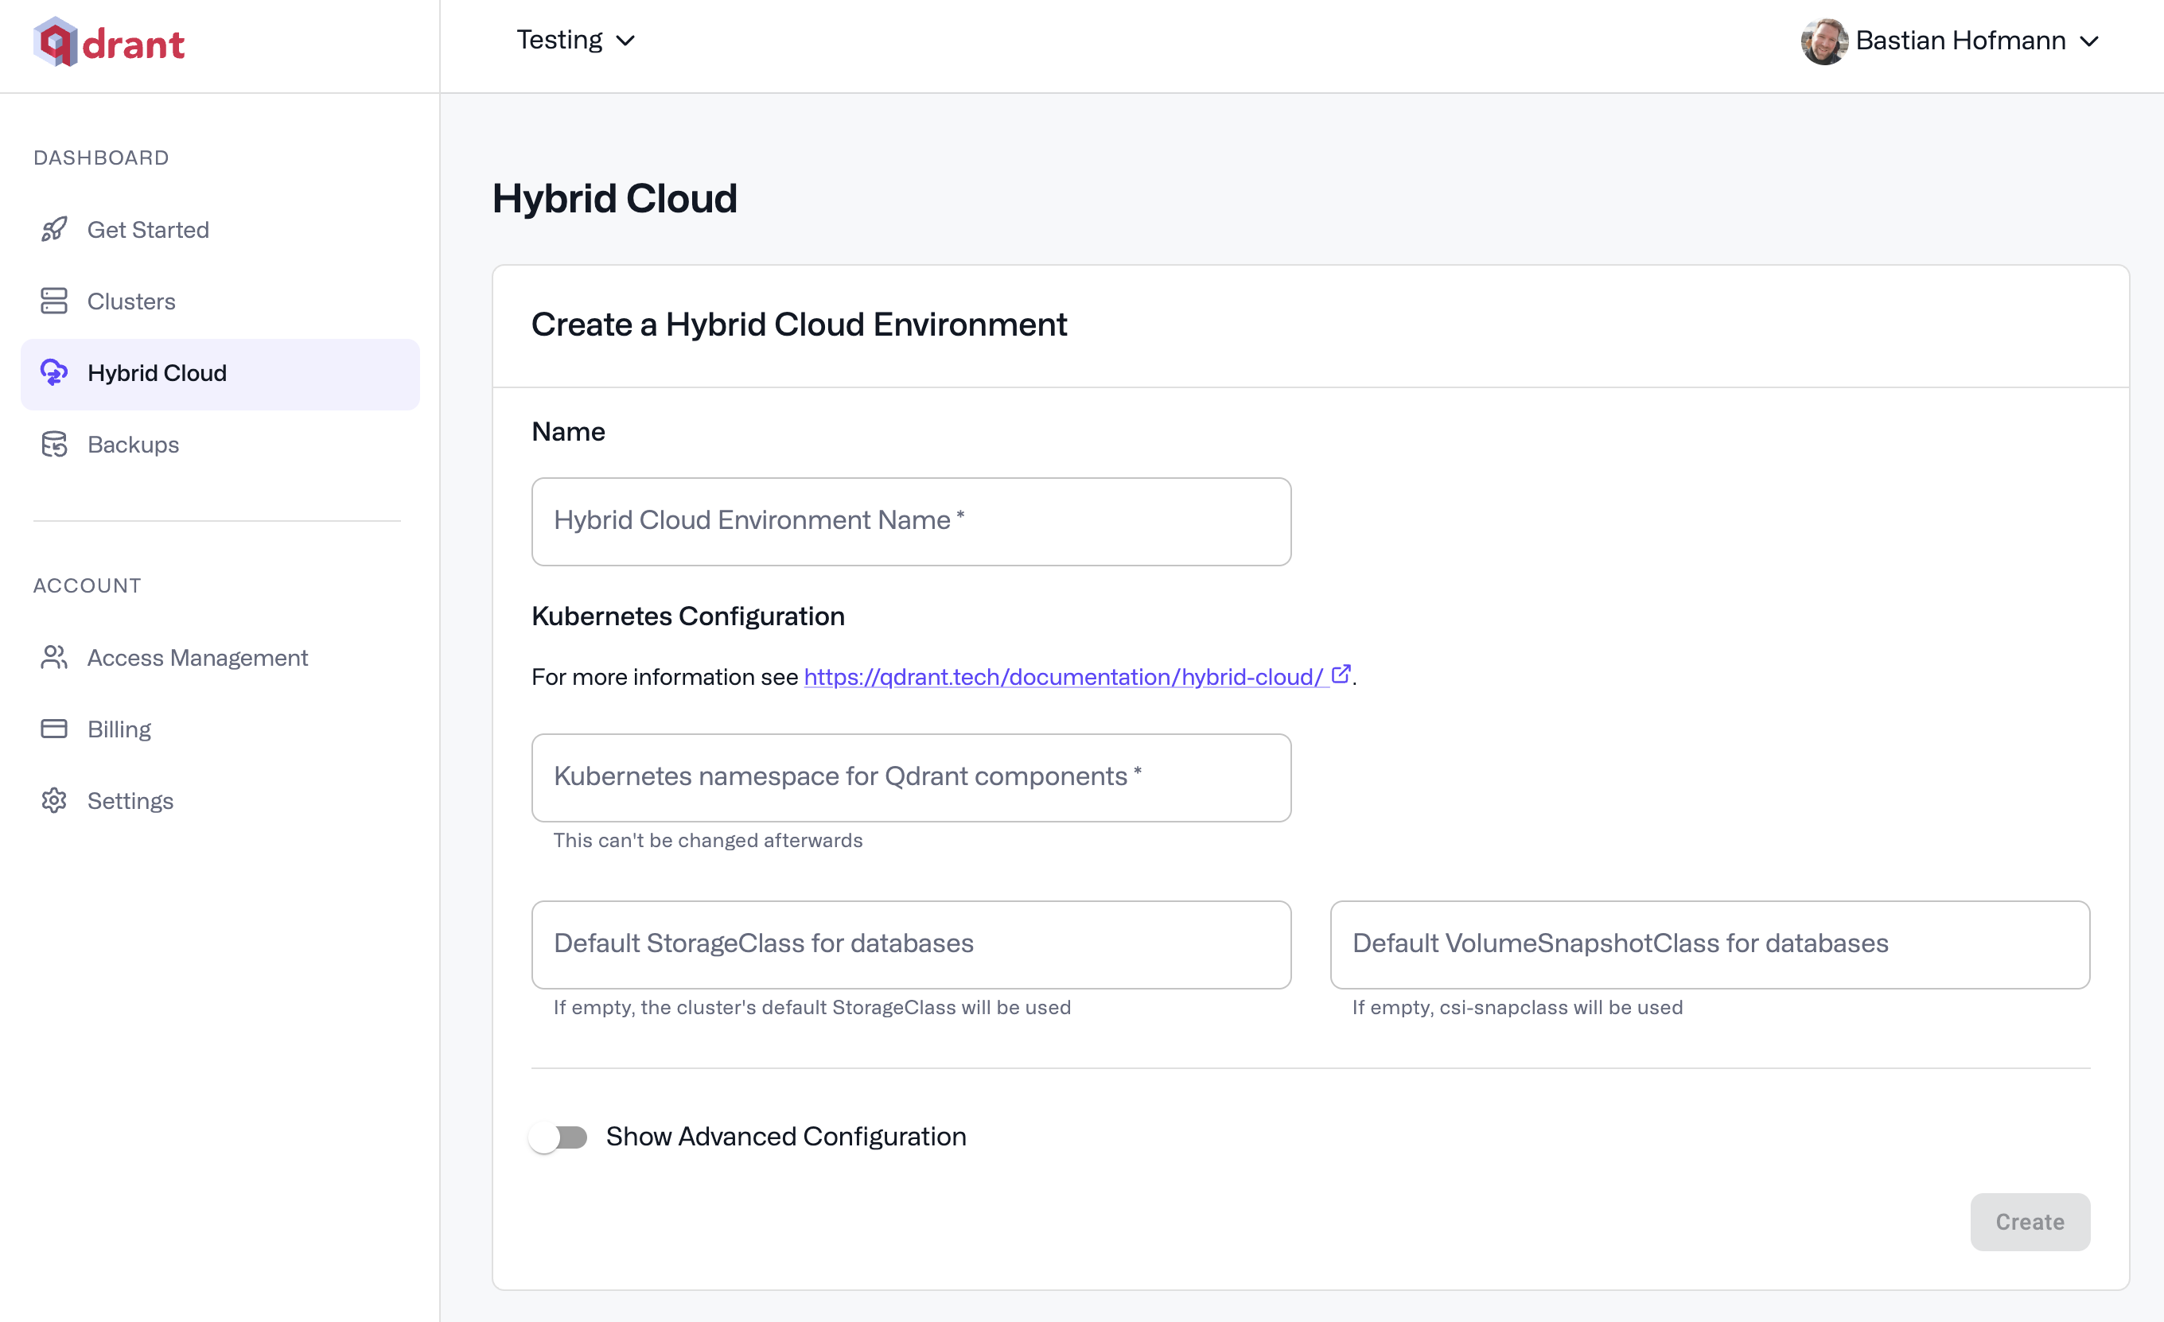Image resolution: width=2164 pixels, height=1322 pixels.
Task: Click the Default StorageClass for databases field
Action: 910,944
